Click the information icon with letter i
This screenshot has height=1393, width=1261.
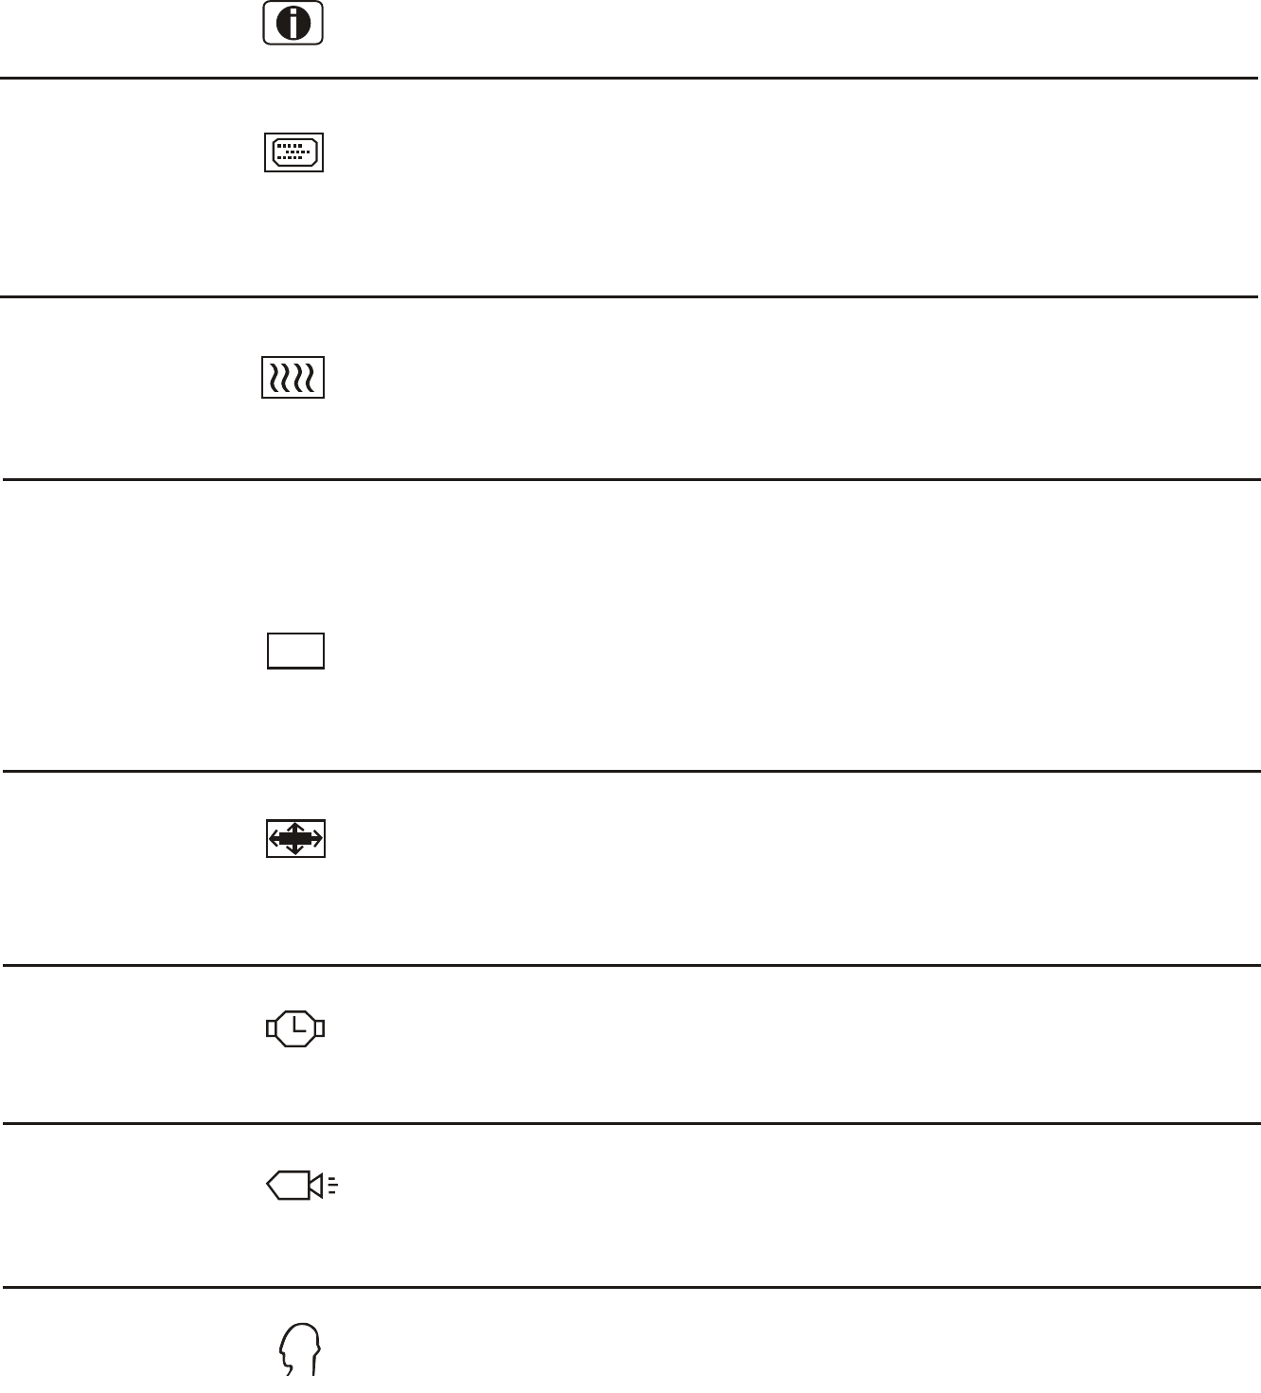[x=293, y=24]
